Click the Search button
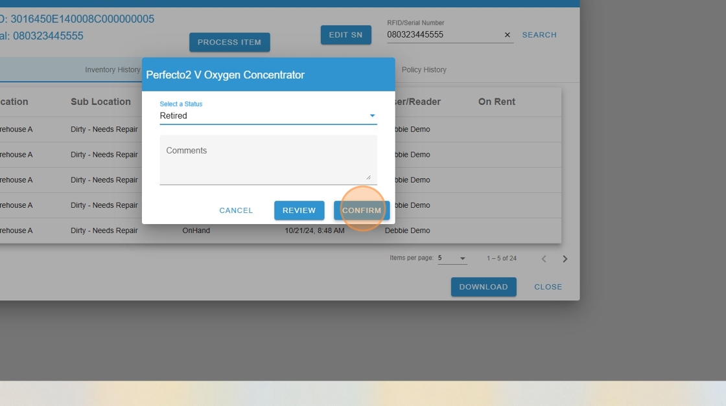Image resolution: width=726 pixels, height=406 pixels. click(539, 35)
